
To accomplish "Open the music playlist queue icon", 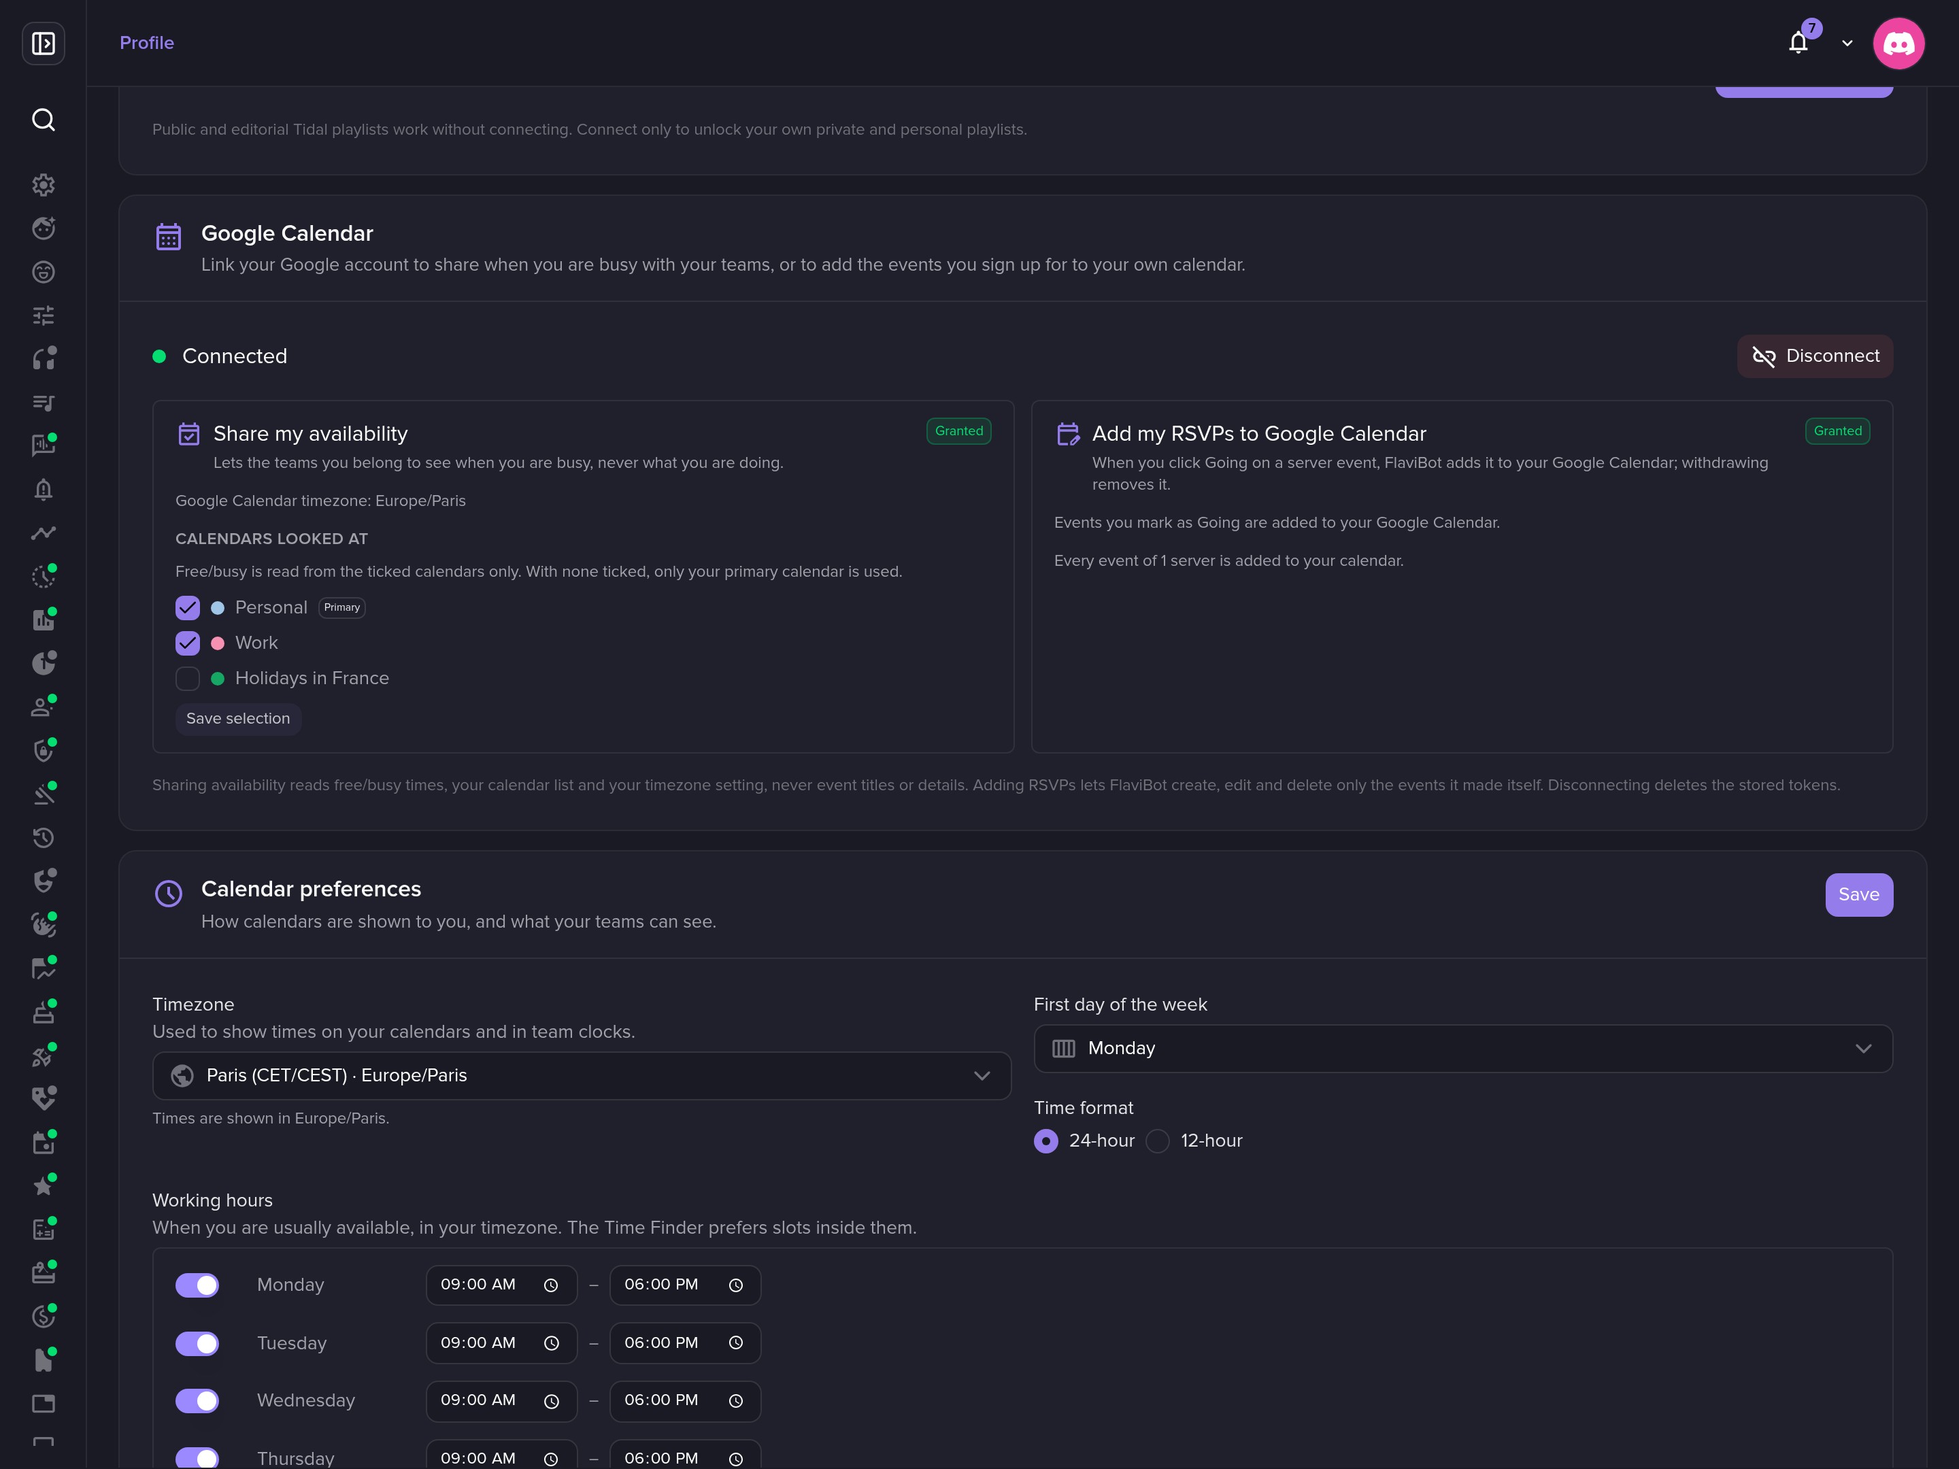I will 44,403.
